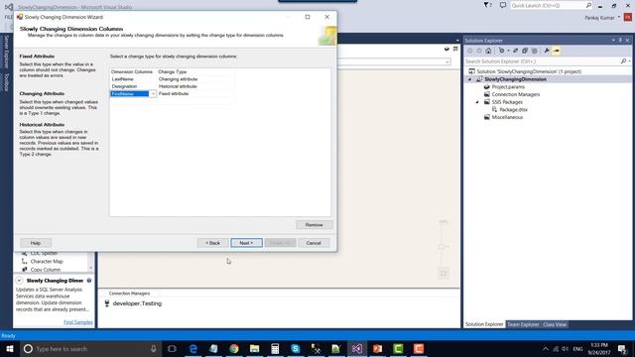Open Visual Studio from the taskbar
The height and width of the screenshot is (357, 635).
coord(357,348)
